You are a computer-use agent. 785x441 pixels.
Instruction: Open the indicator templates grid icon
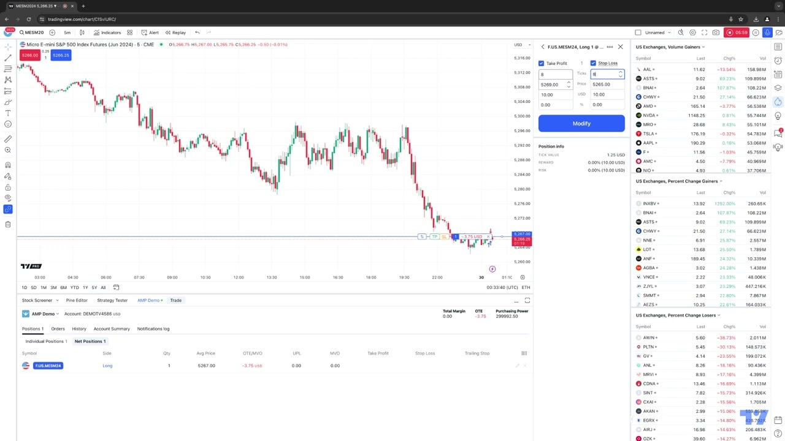[129, 32]
